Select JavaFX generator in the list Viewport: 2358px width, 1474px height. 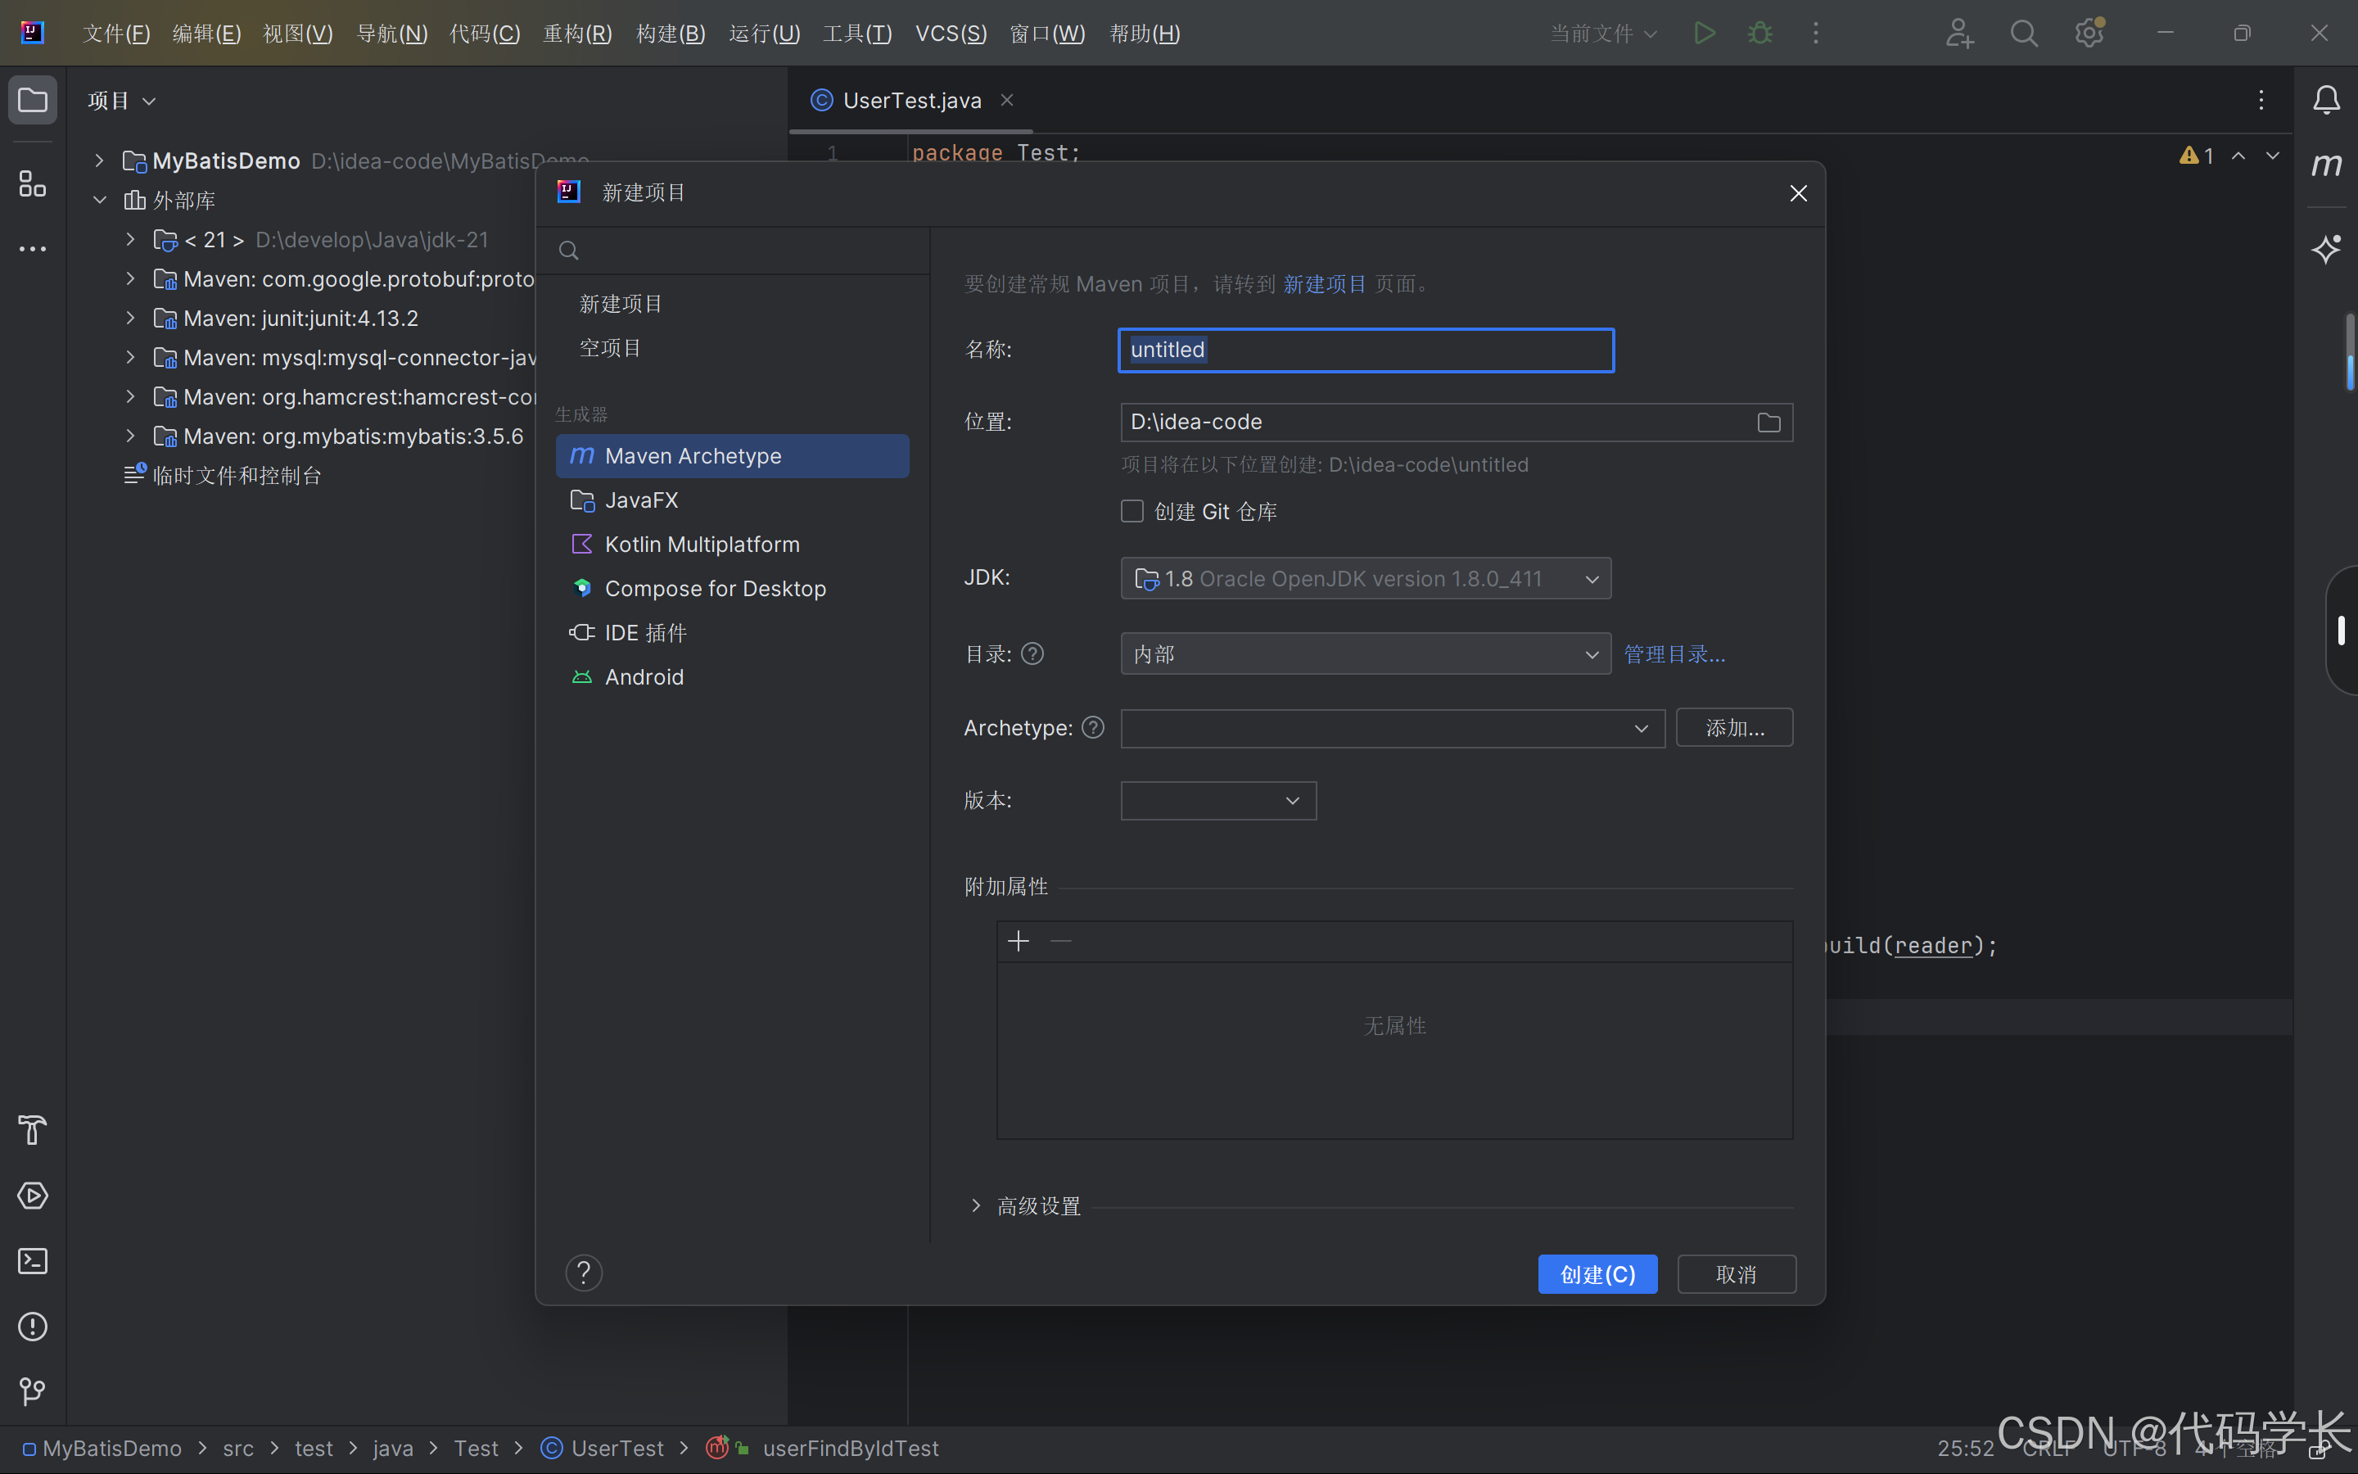[641, 500]
